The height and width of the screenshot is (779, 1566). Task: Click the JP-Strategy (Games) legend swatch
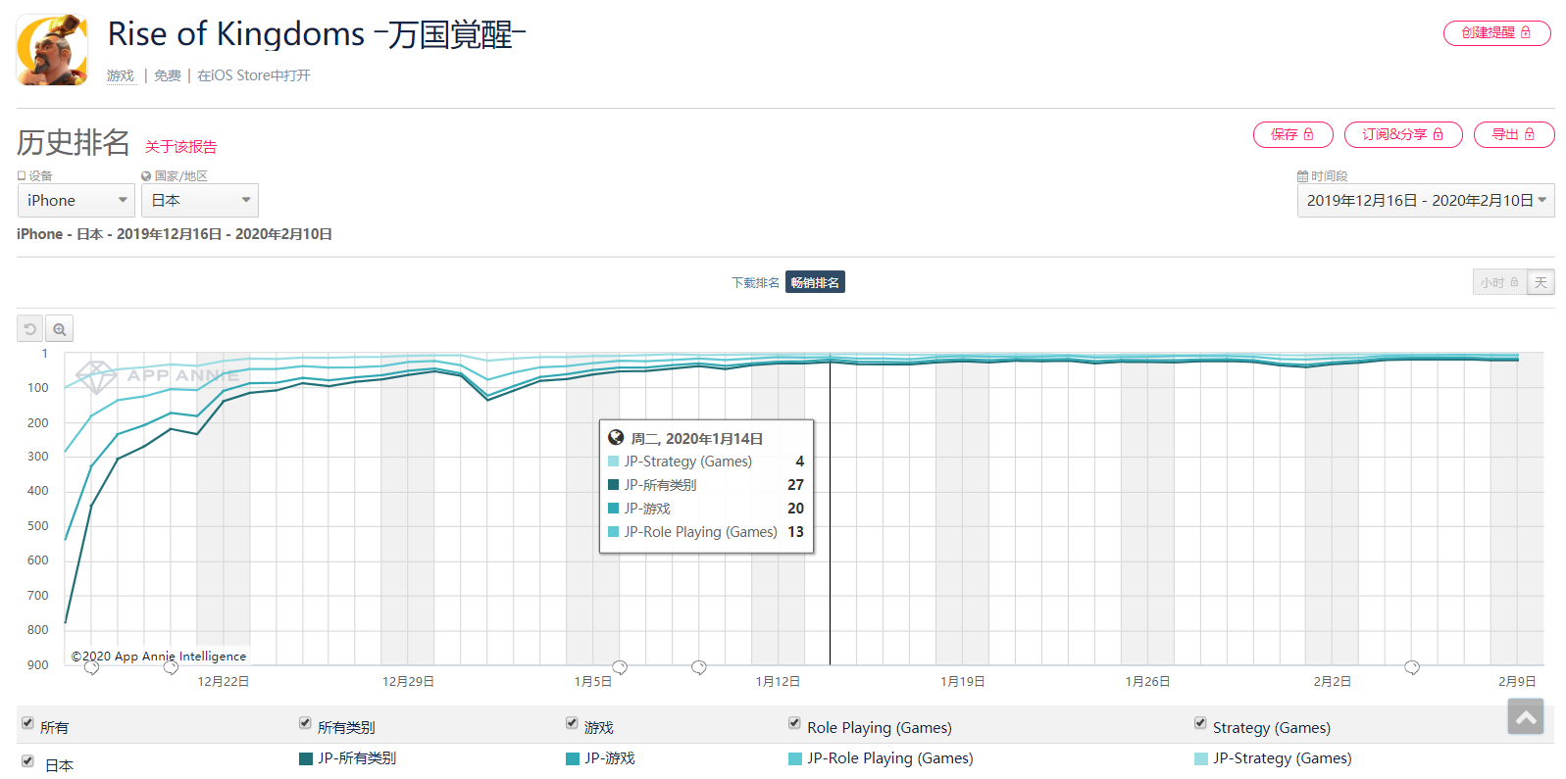[1201, 758]
